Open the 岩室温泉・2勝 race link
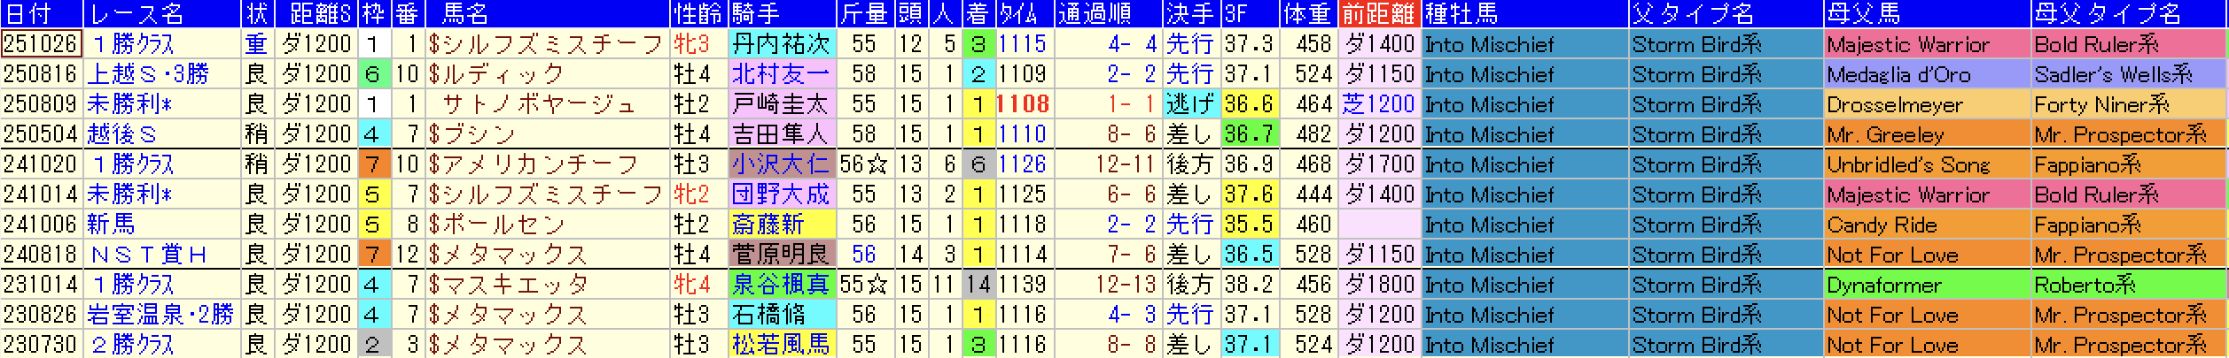 pyautogui.click(x=161, y=315)
